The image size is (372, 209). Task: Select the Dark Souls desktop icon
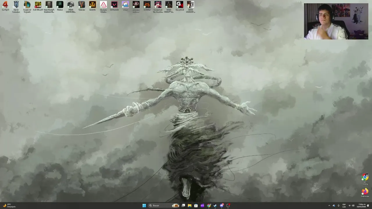pos(169,7)
